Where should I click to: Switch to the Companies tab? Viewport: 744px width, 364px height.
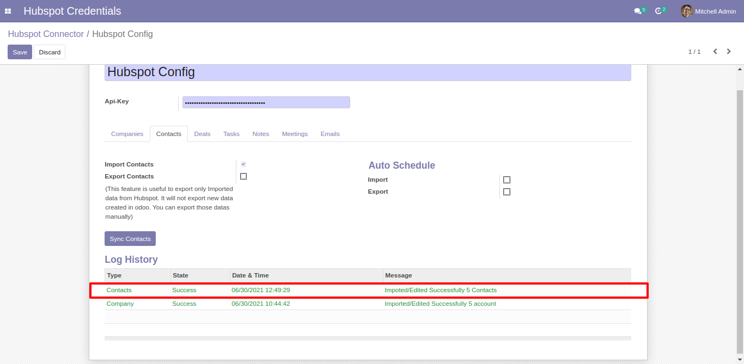[x=127, y=134]
